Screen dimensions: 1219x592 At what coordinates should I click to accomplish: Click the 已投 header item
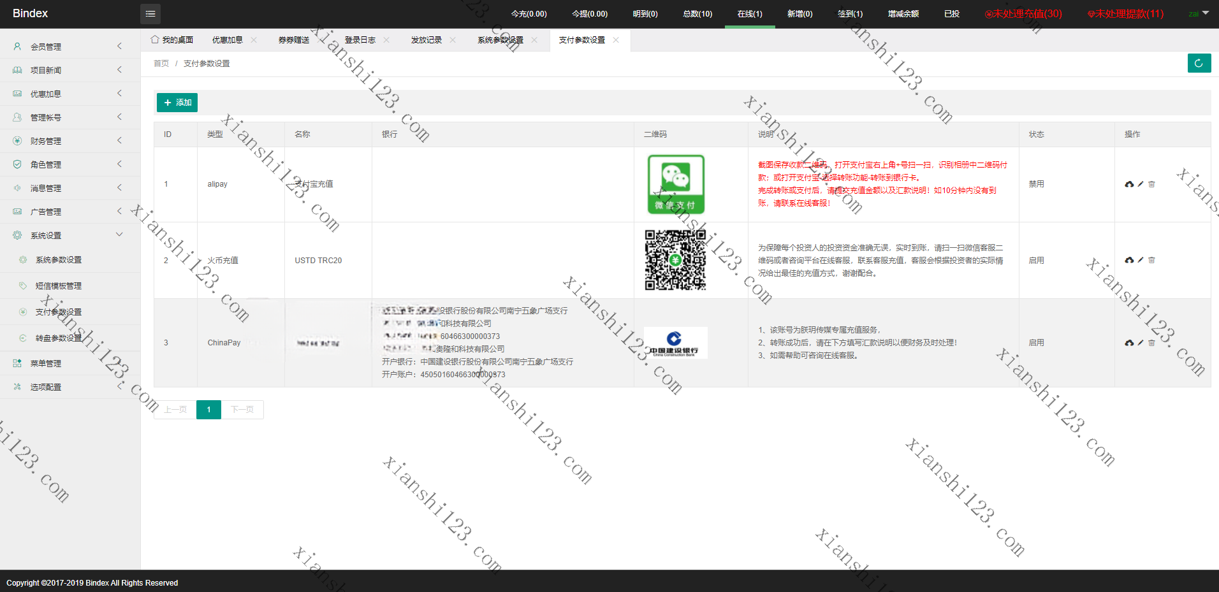(952, 13)
